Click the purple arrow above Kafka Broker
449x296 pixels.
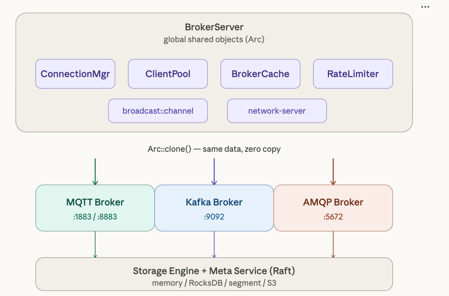coord(214,171)
